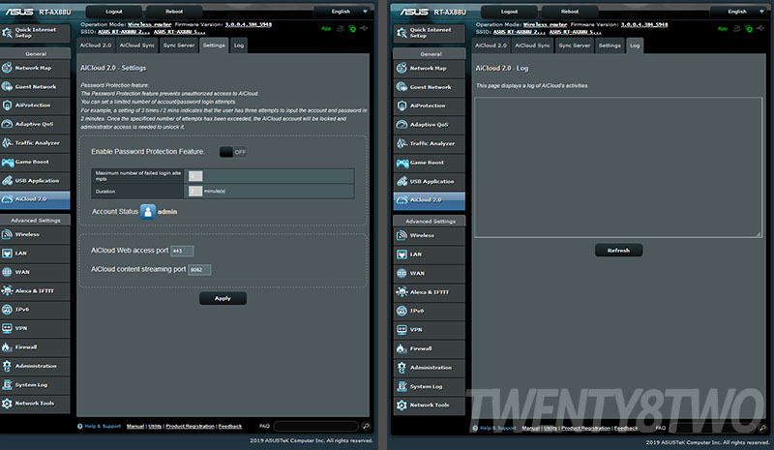Open firmware version link in right window
The height and width of the screenshot is (450, 774).
click(x=644, y=24)
